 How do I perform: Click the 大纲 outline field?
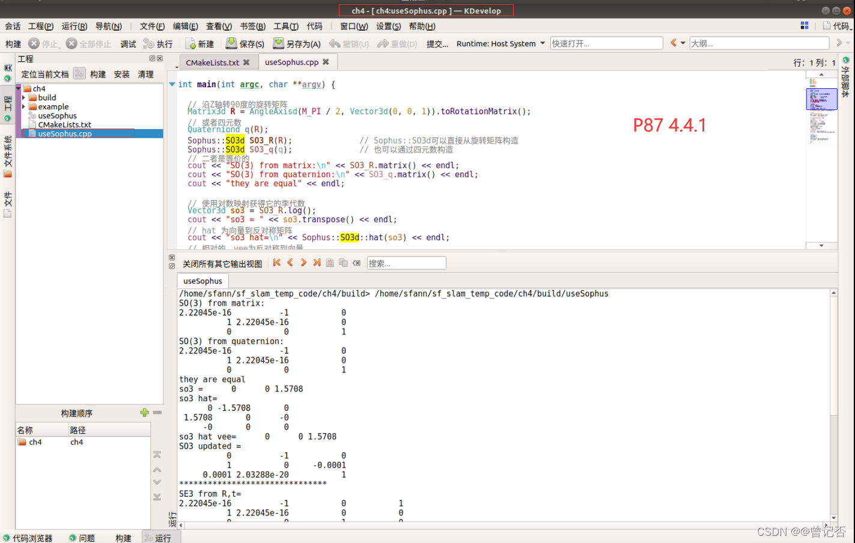coord(759,43)
